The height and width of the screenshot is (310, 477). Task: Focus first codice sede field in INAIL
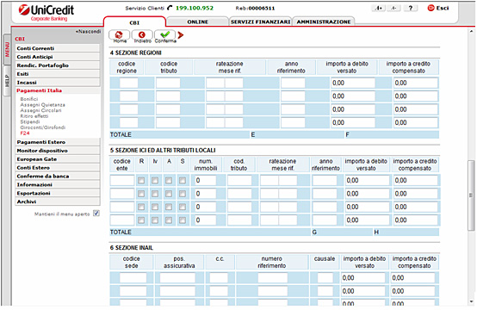[133, 278]
